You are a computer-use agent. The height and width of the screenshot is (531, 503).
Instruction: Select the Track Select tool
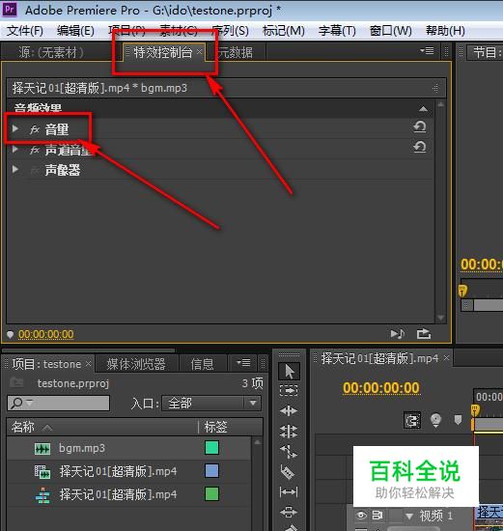tap(289, 391)
